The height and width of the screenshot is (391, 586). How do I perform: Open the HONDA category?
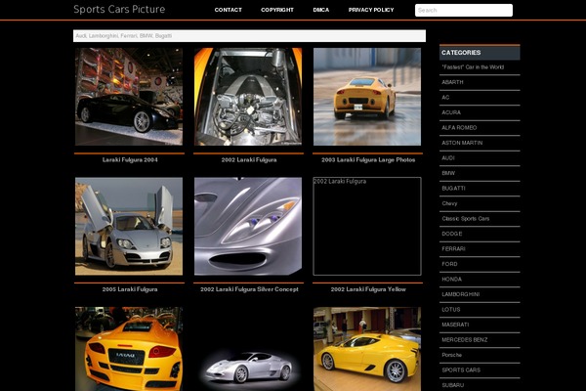(x=451, y=280)
